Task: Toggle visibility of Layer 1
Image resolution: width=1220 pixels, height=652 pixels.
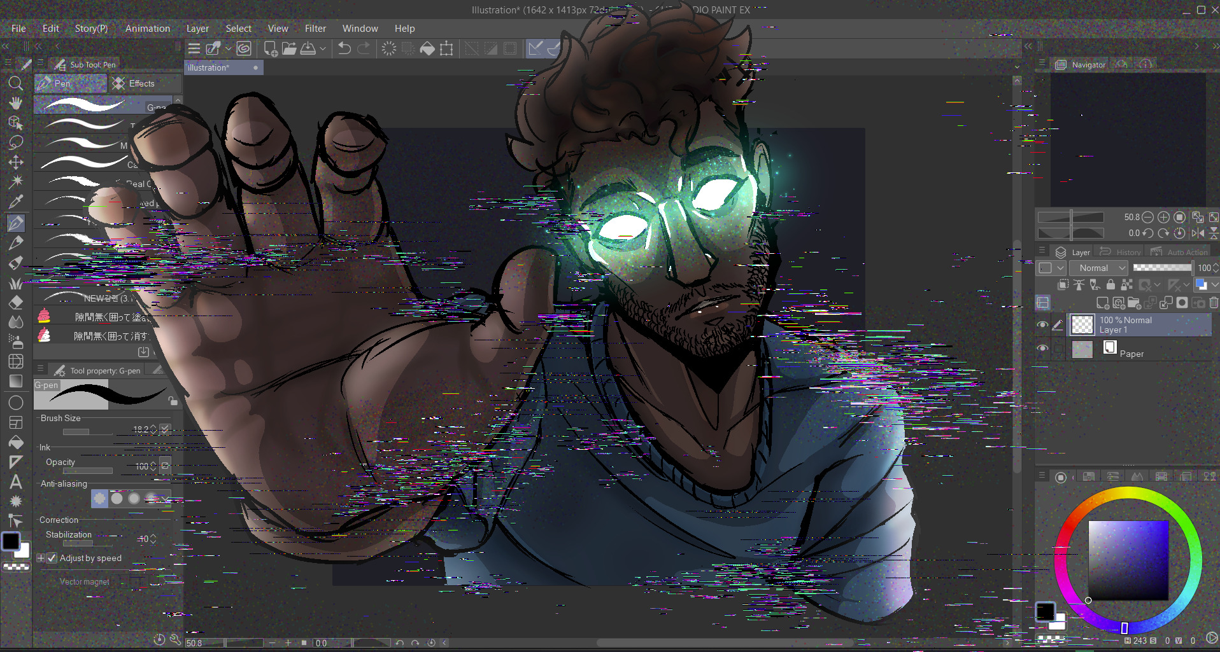Action: (1042, 325)
